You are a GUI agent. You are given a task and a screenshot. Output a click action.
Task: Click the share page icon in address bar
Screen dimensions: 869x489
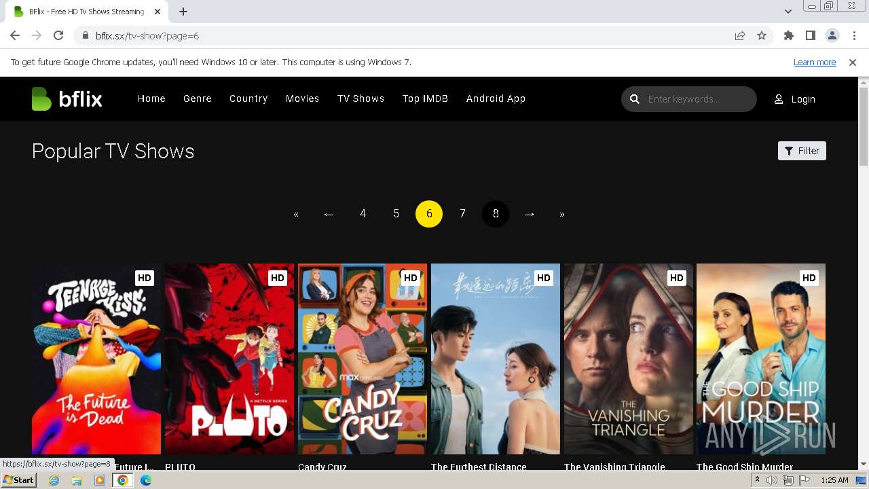pos(740,36)
